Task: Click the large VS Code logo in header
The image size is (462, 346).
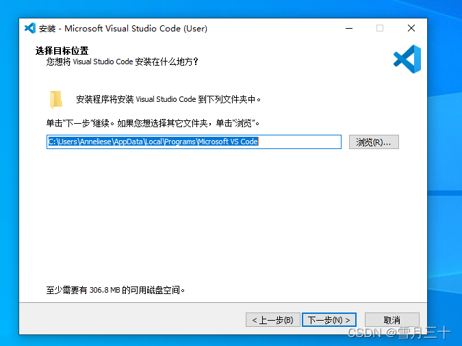Action: 407,59
